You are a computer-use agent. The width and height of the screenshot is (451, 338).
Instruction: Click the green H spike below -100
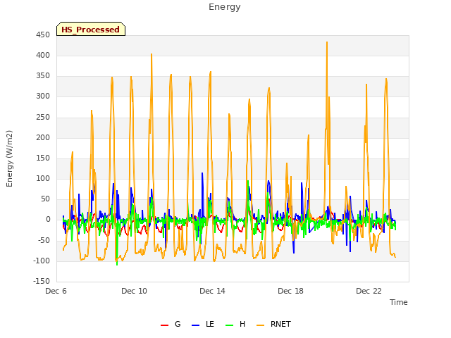117,264
